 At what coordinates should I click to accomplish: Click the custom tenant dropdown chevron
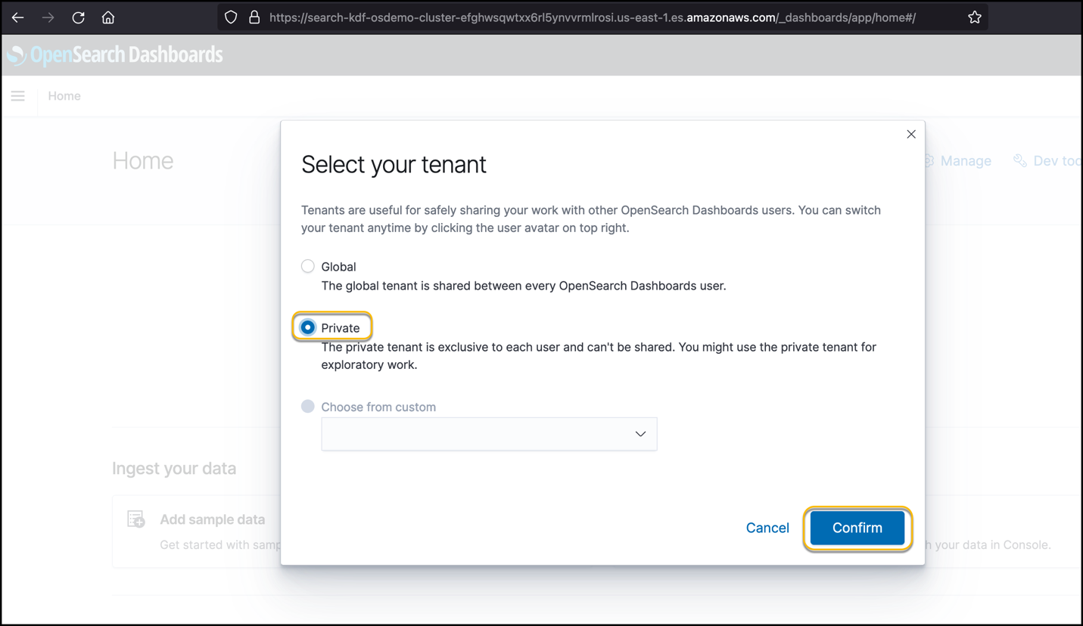coord(640,434)
